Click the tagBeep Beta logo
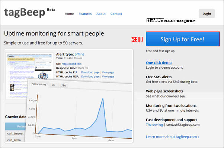The height and width of the screenshot is (148, 224). (29, 12)
